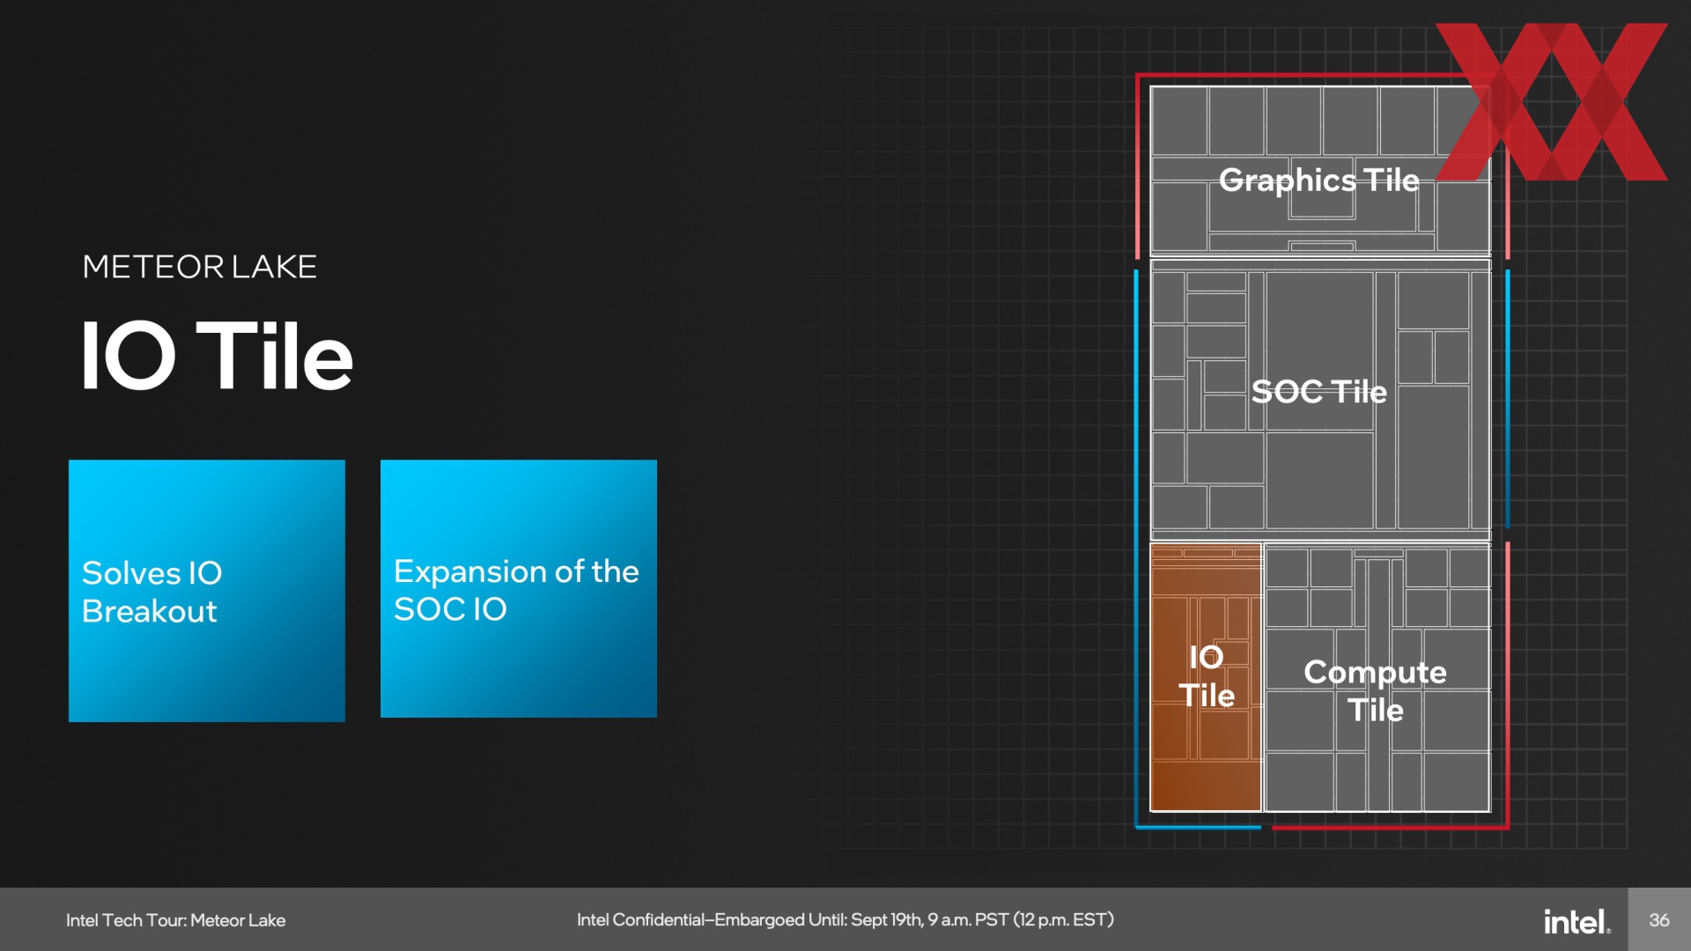Screen dimensions: 1691x951
Task: Click the intel logo in footer
Action: click(1577, 921)
